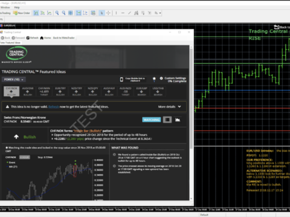290x217 pixels.
Task: Click the Refresh icon in Trading Central
Action: click(x=32, y=38)
